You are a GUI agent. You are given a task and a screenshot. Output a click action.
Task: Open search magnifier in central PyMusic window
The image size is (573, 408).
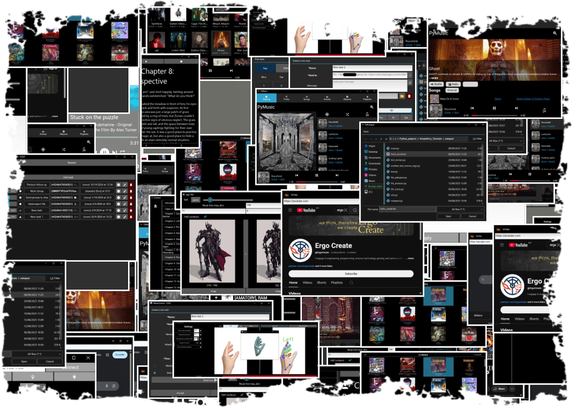pos(372,107)
